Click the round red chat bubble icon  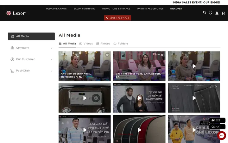tap(222, 136)
